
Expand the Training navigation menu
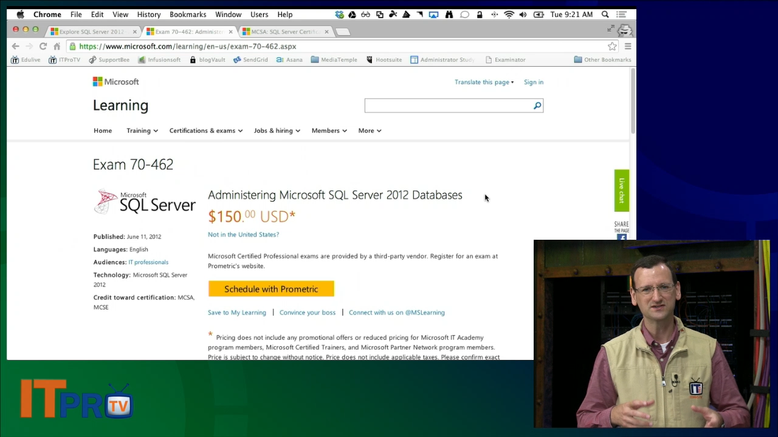[142, 130]
